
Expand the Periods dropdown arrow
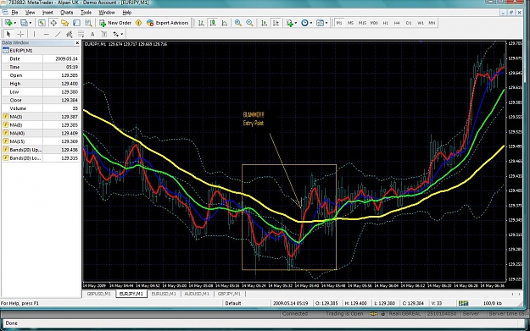[x=311, y=23]
